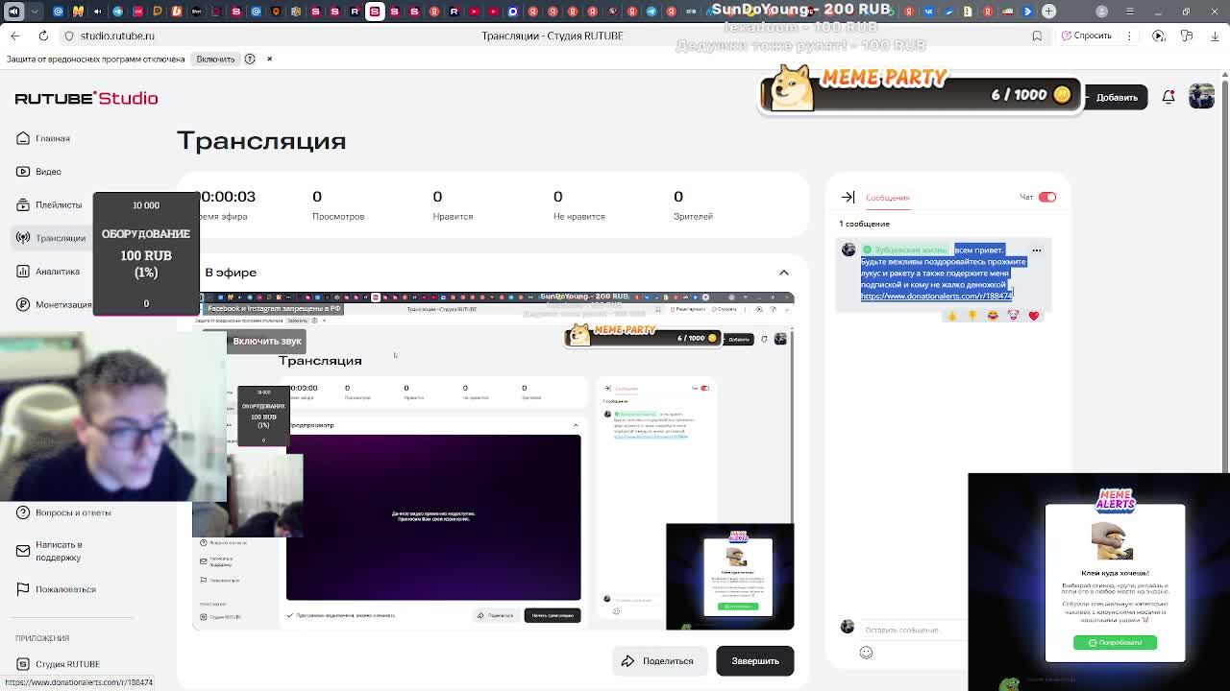Click the Пожаловаться flag icon
This screenshot has width=1230, height=691.
[x=23, y=589]
